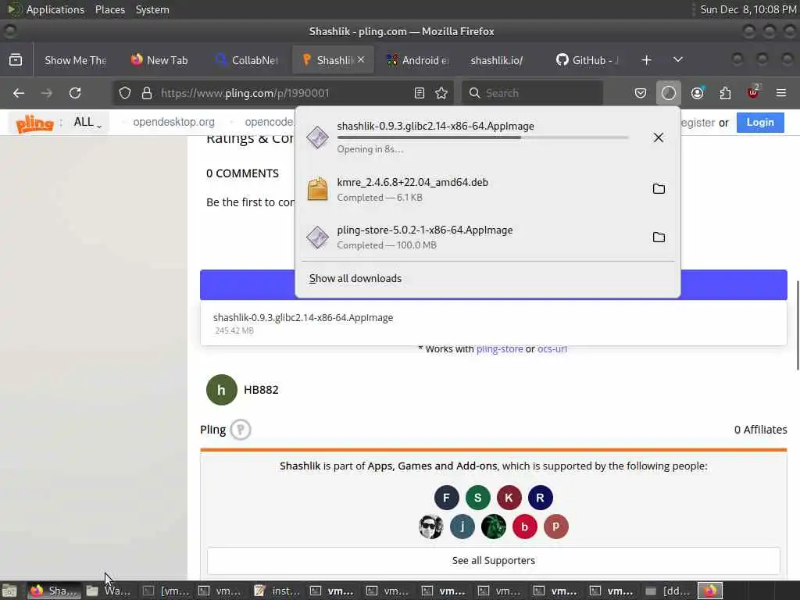This screenshot has width=800, height=600.
Task: Bookmark this page with the star icon
Action: pos(441,93)
